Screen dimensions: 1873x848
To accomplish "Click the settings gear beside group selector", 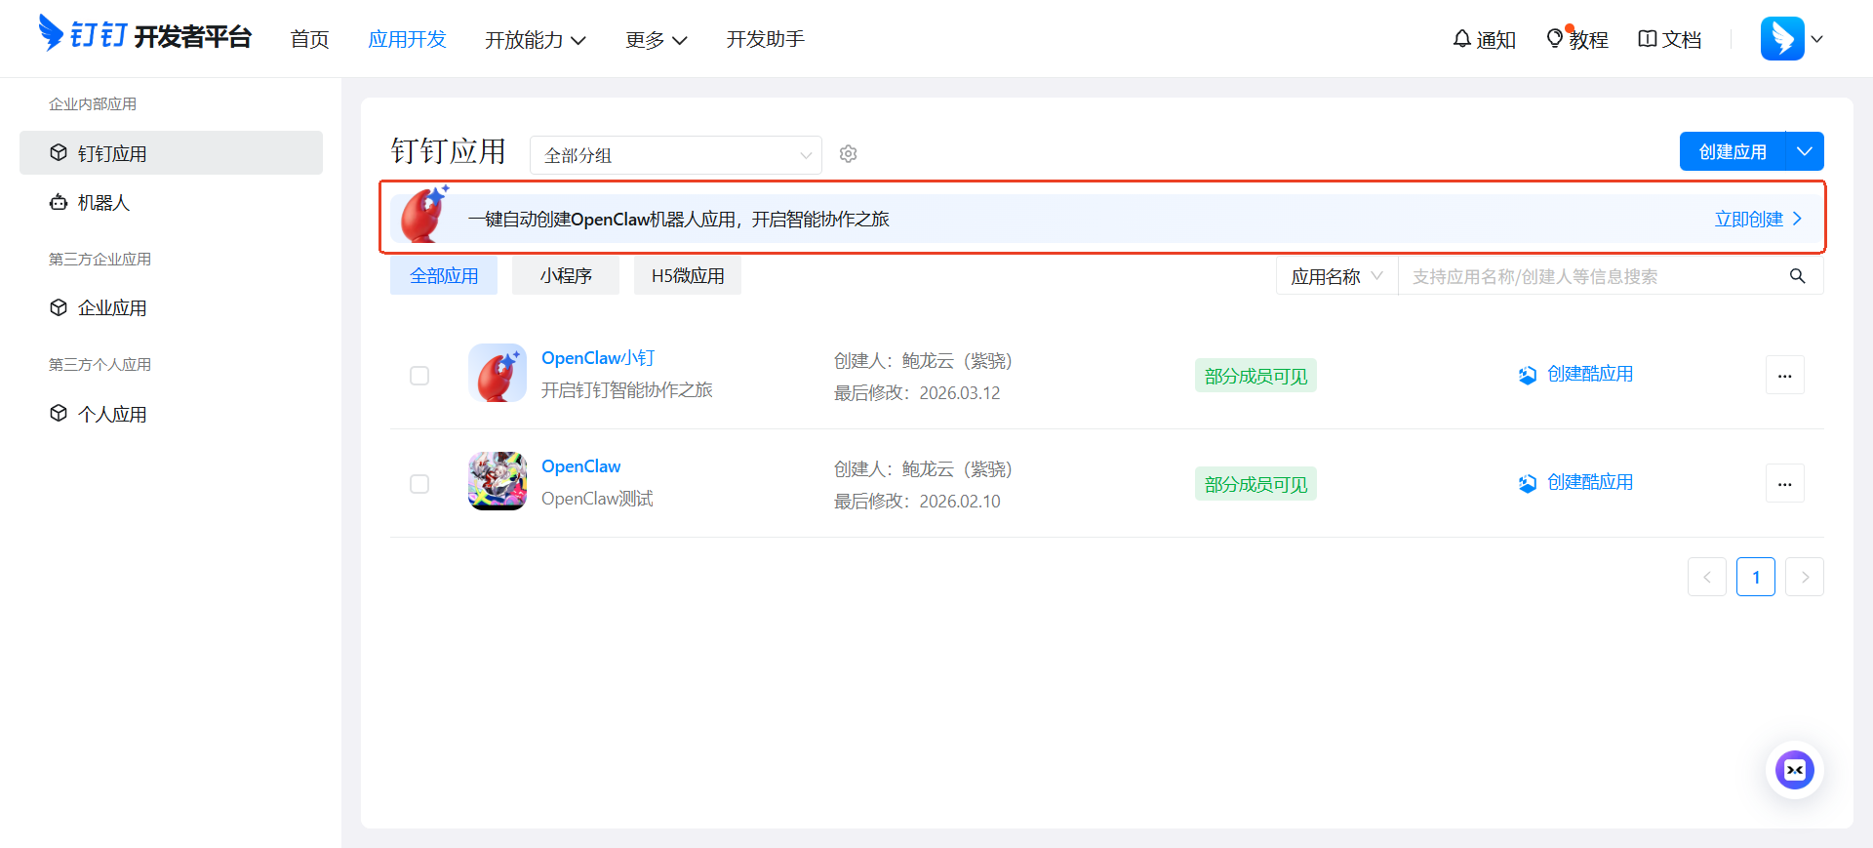I will [x=848, y=154].
